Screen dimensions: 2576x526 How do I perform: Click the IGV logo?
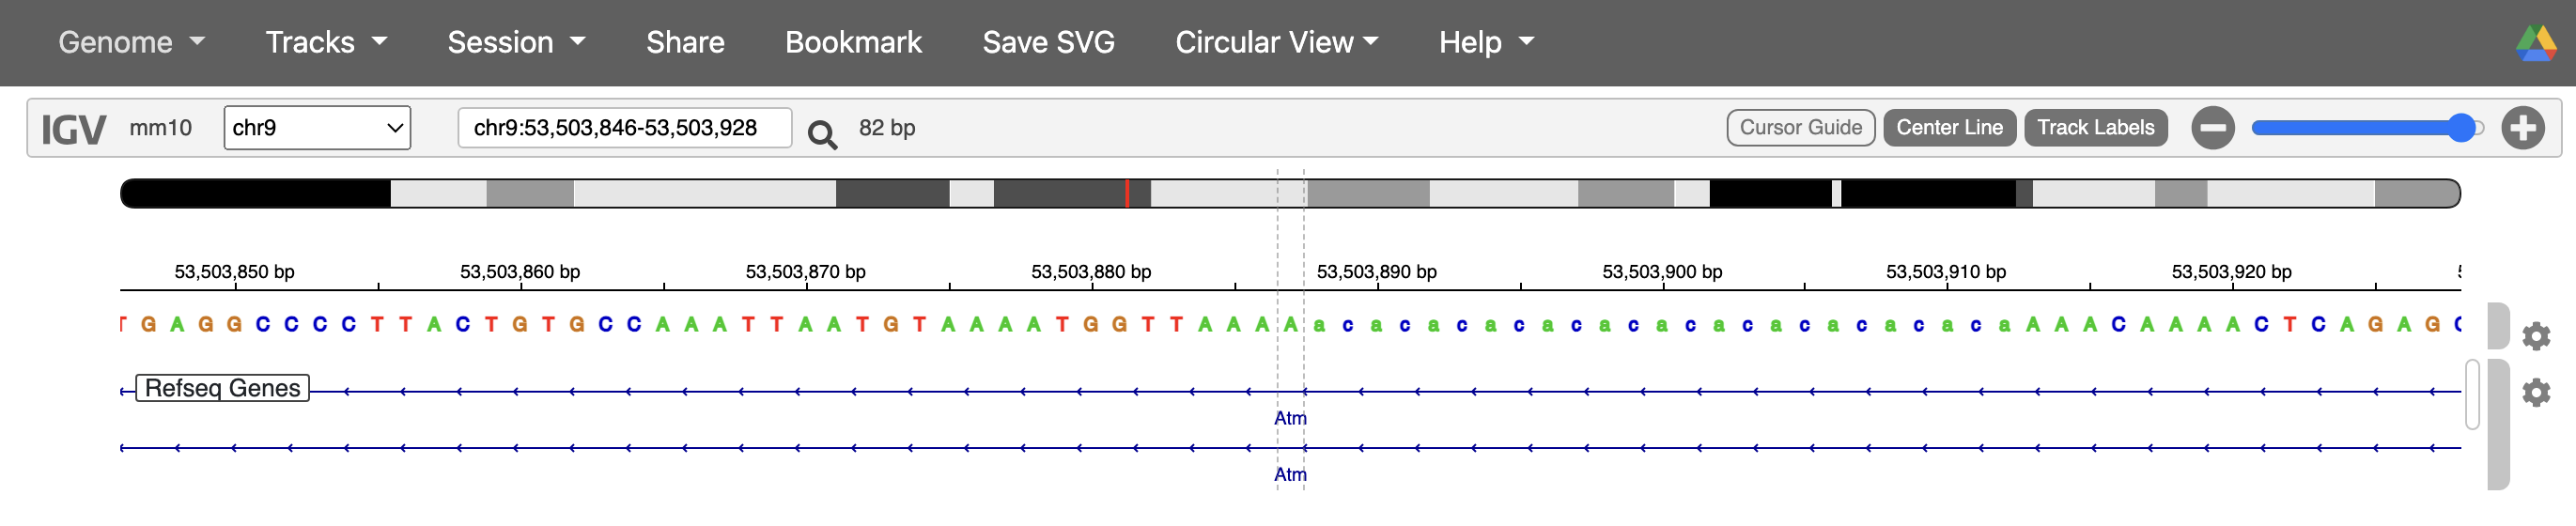pyautogui.click(x=73, y=129)
